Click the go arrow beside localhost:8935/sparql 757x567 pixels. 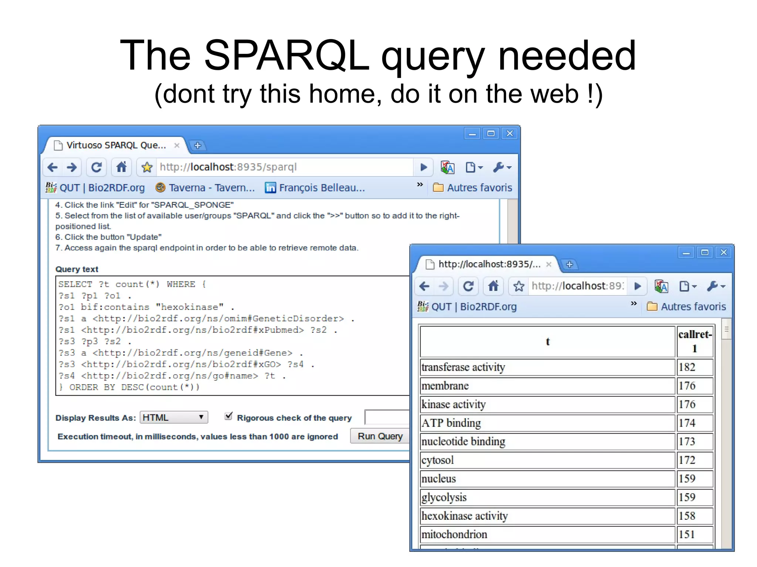[x=424, y=167]
